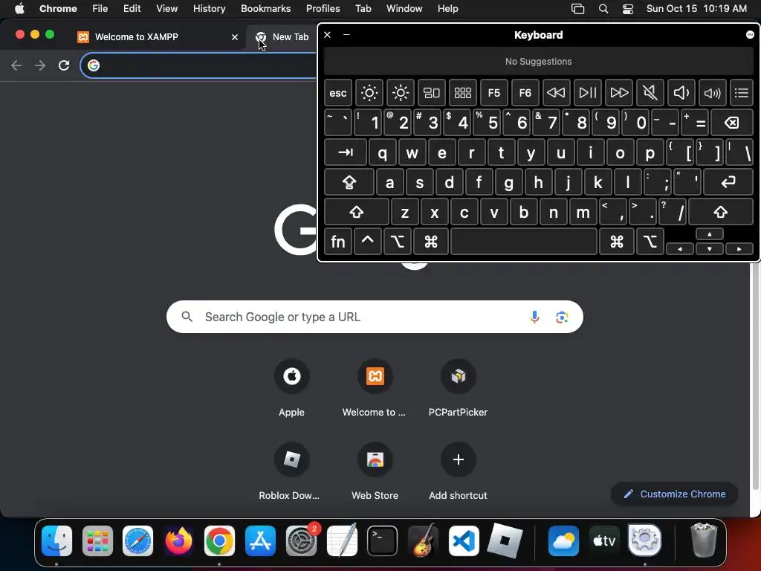Click the Chrome page vertical scrollbar
This screenshot has width=761, height=571.
(755, 375)
